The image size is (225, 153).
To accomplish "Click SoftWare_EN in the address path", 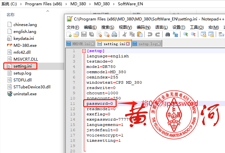I will click(130, 4).
